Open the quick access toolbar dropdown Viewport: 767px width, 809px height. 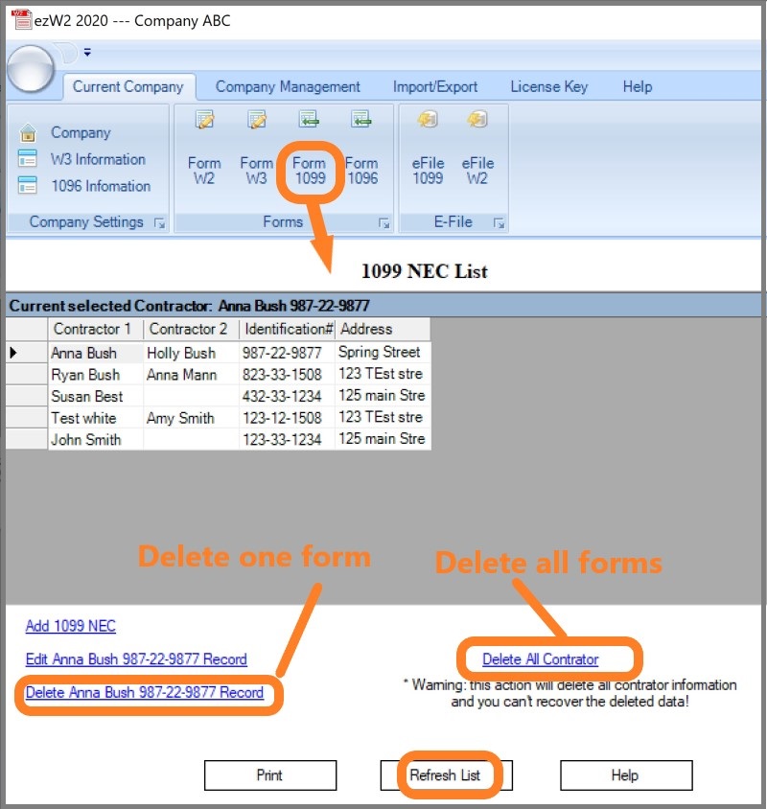coord(87,52)
